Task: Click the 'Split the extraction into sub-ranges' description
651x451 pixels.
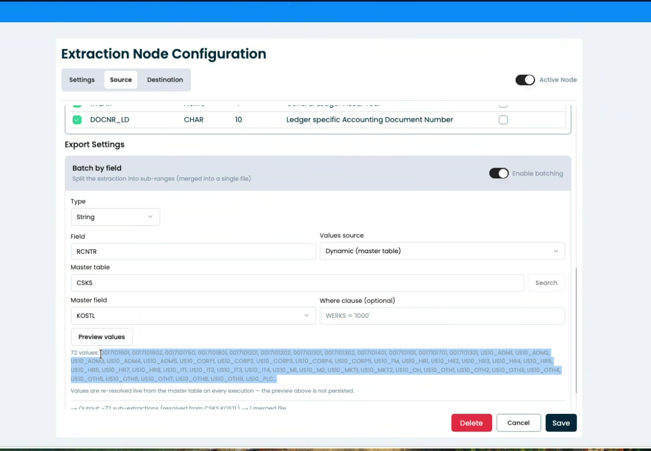Action: coord(162,178)
